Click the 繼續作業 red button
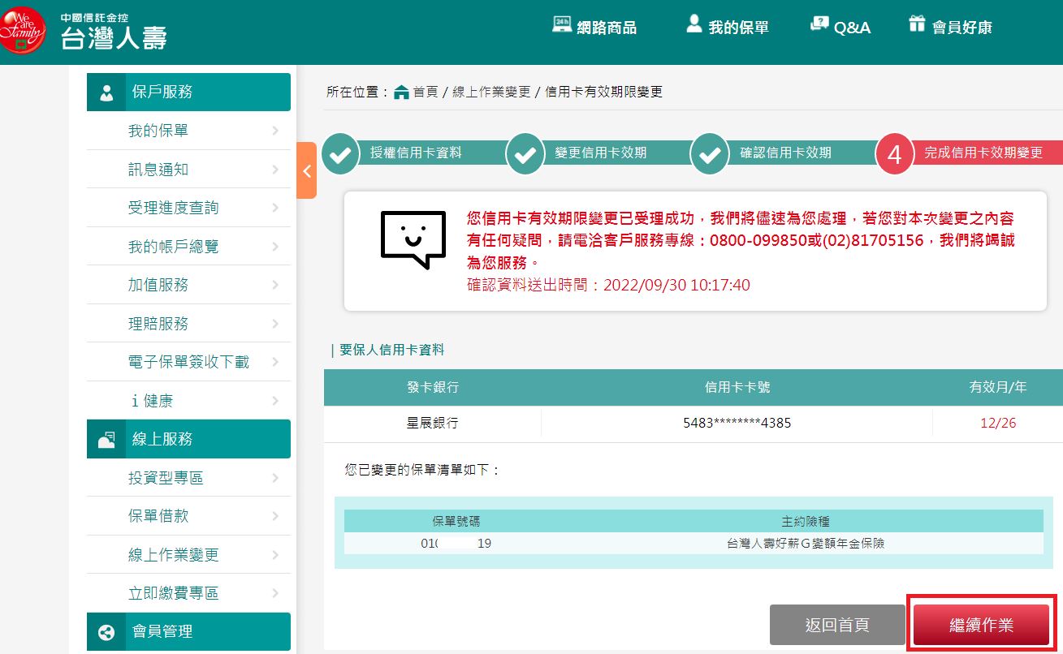 point(982,625)
